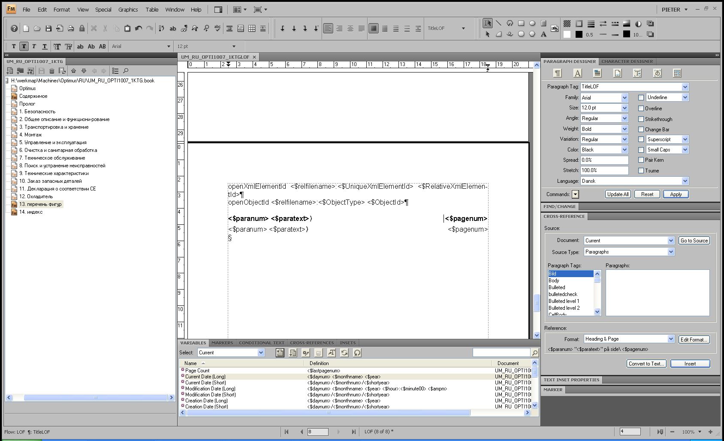Image resolution: width=724 pixels, height=441 pixels.
Task: Enable the Change Bar checkbox
Action: click(x=641, y=130)
